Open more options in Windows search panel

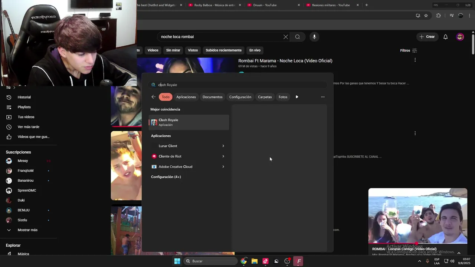[x=323, y=97]
